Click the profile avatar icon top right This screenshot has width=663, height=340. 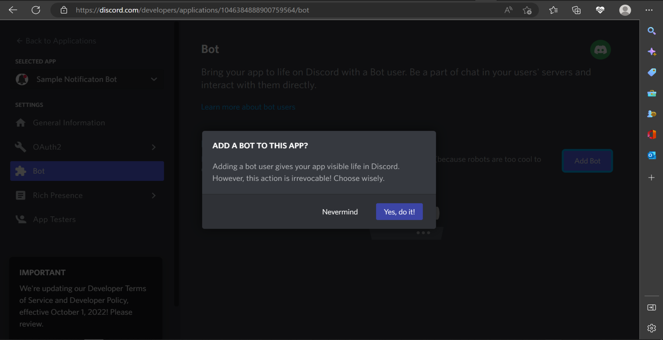[x=625, y=9]
